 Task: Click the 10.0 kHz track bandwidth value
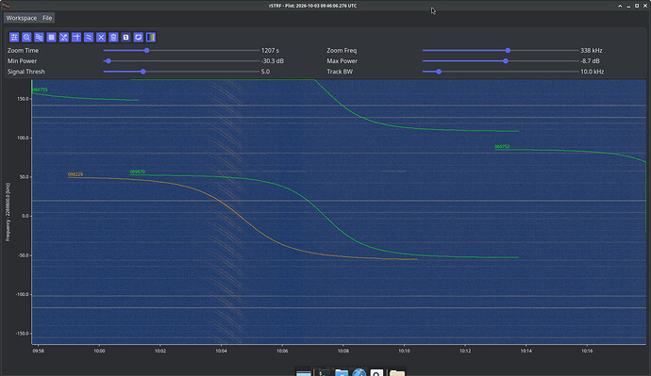pyautogui.click(x=593, y=72)
